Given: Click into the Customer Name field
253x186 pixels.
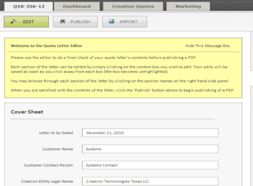Looking at the screenshot, I should pyautogui.click(x=150, y=149).
